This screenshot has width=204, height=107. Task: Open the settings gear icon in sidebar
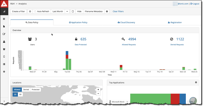[4, 72]
